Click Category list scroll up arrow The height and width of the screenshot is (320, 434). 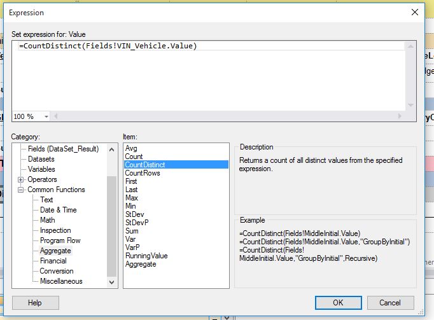(x=112, y=150)
